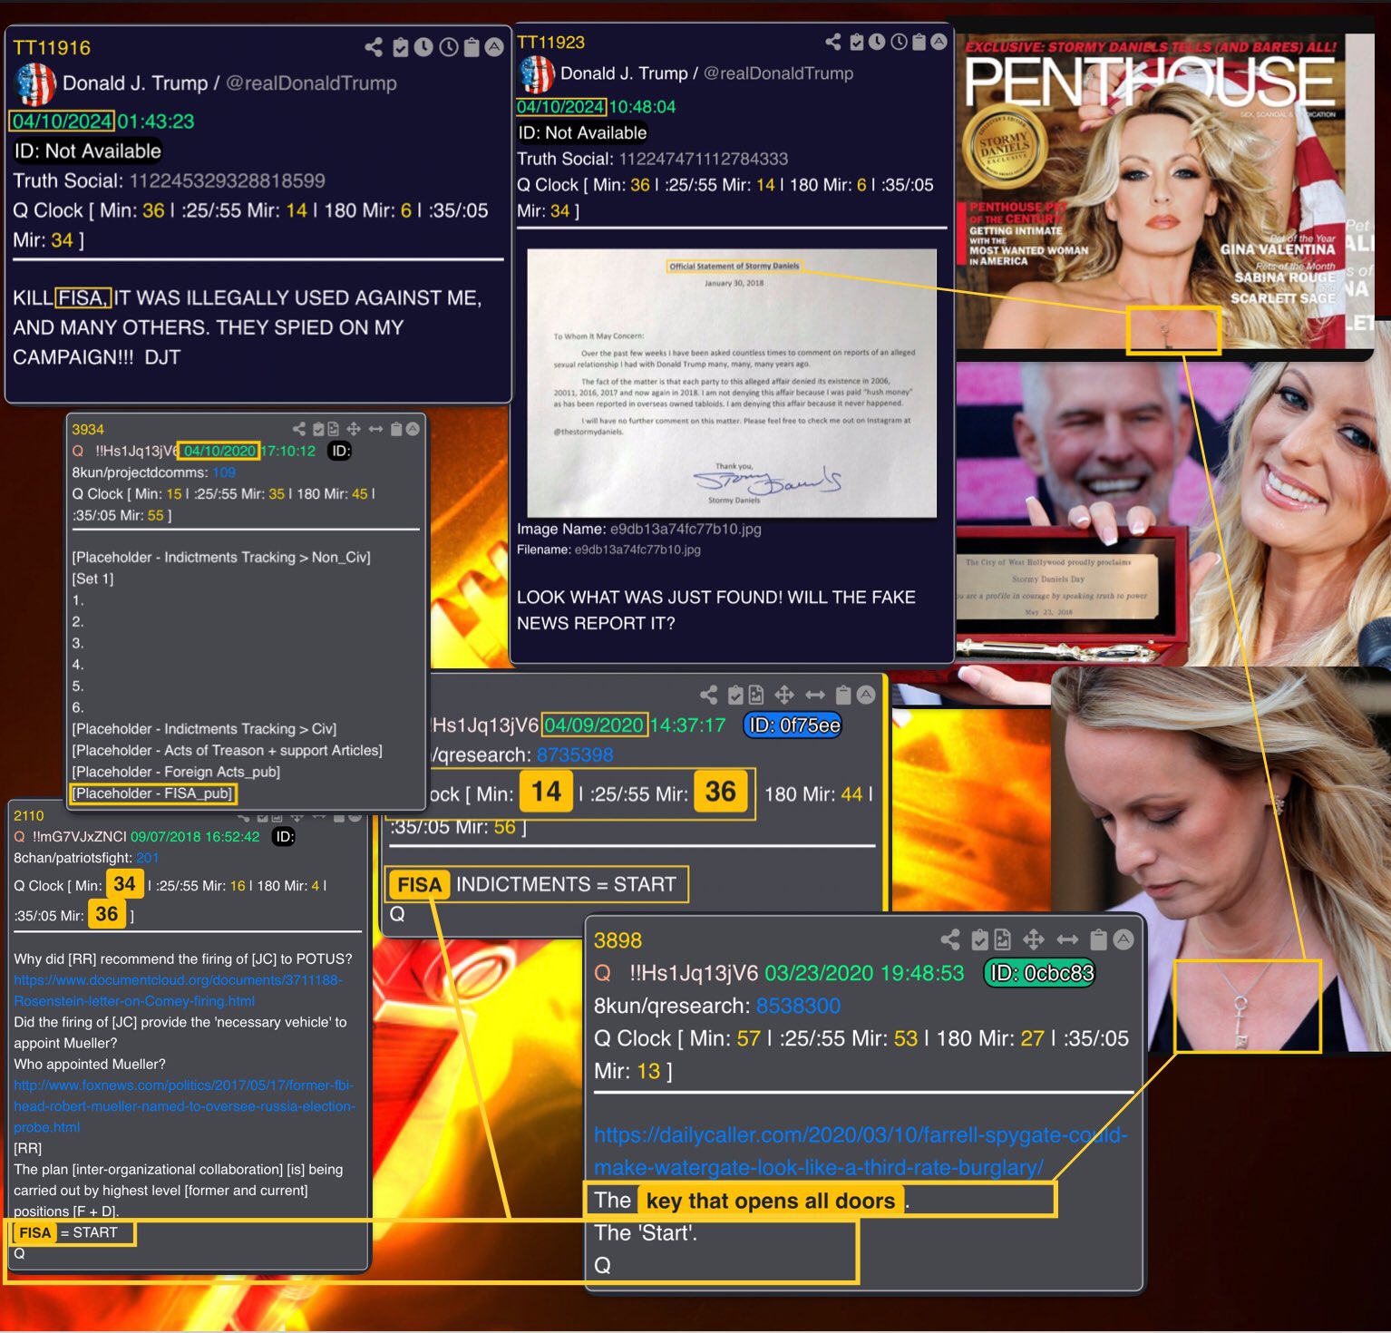Click the horizontal resize arrow on post 3898
The width and height of the screenshot is (1391, 1333).
tap(1067, 939)
